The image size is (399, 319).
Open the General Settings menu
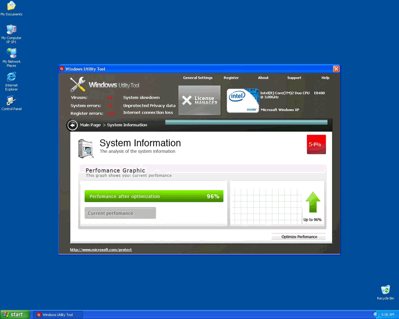198,78
